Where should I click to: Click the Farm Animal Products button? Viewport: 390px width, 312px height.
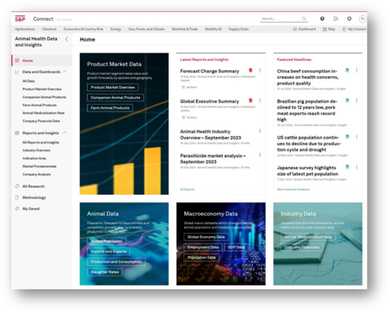tap(110, 108)
